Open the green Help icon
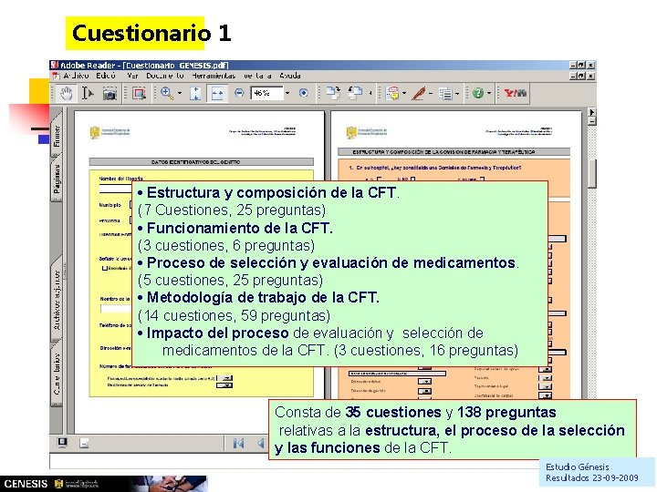Screen dimensions: 657x492 (x=477, y=93)
